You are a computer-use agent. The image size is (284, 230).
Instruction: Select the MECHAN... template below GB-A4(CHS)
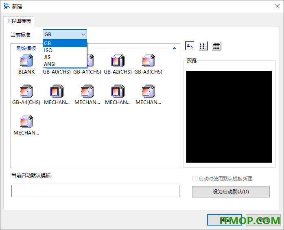(x=26, y=125)
